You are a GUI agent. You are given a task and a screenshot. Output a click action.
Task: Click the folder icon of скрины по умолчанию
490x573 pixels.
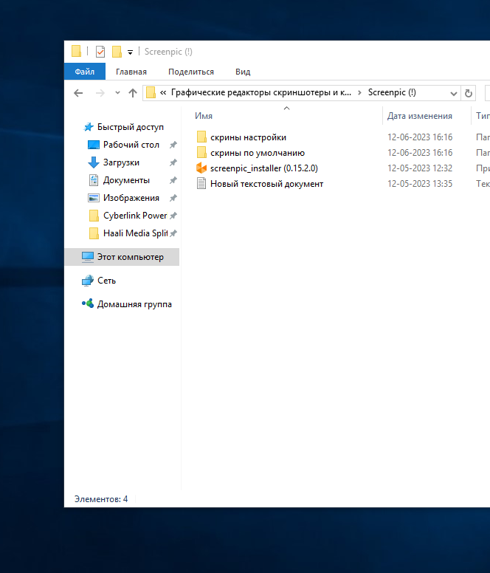[201, 152]
